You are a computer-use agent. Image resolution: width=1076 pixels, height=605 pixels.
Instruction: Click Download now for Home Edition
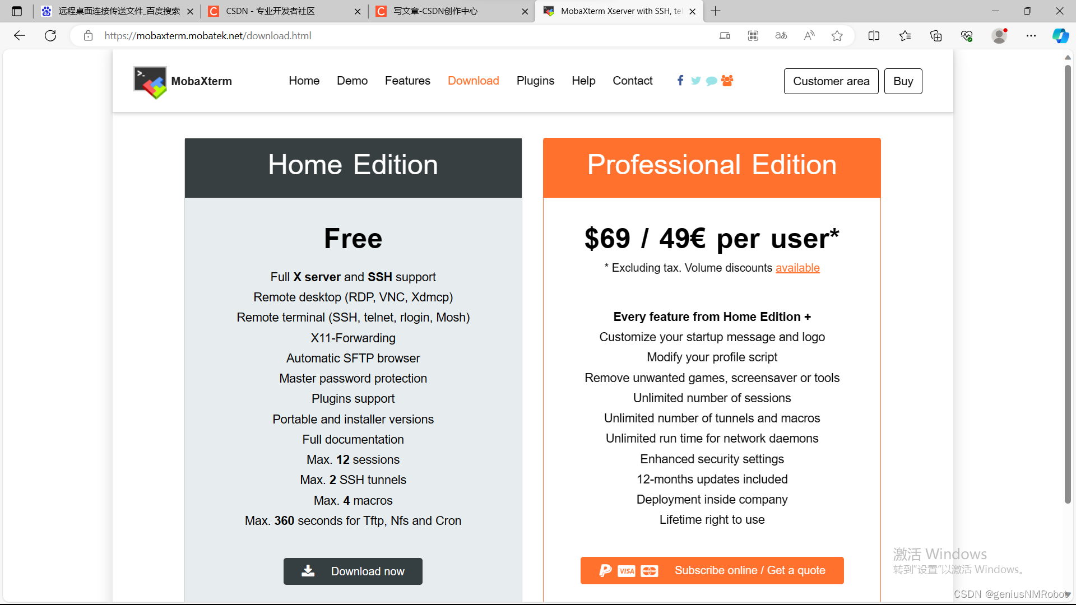click(x=353, y=571)
